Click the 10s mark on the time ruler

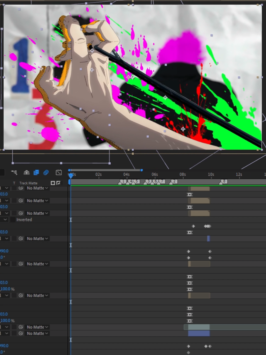211,174
